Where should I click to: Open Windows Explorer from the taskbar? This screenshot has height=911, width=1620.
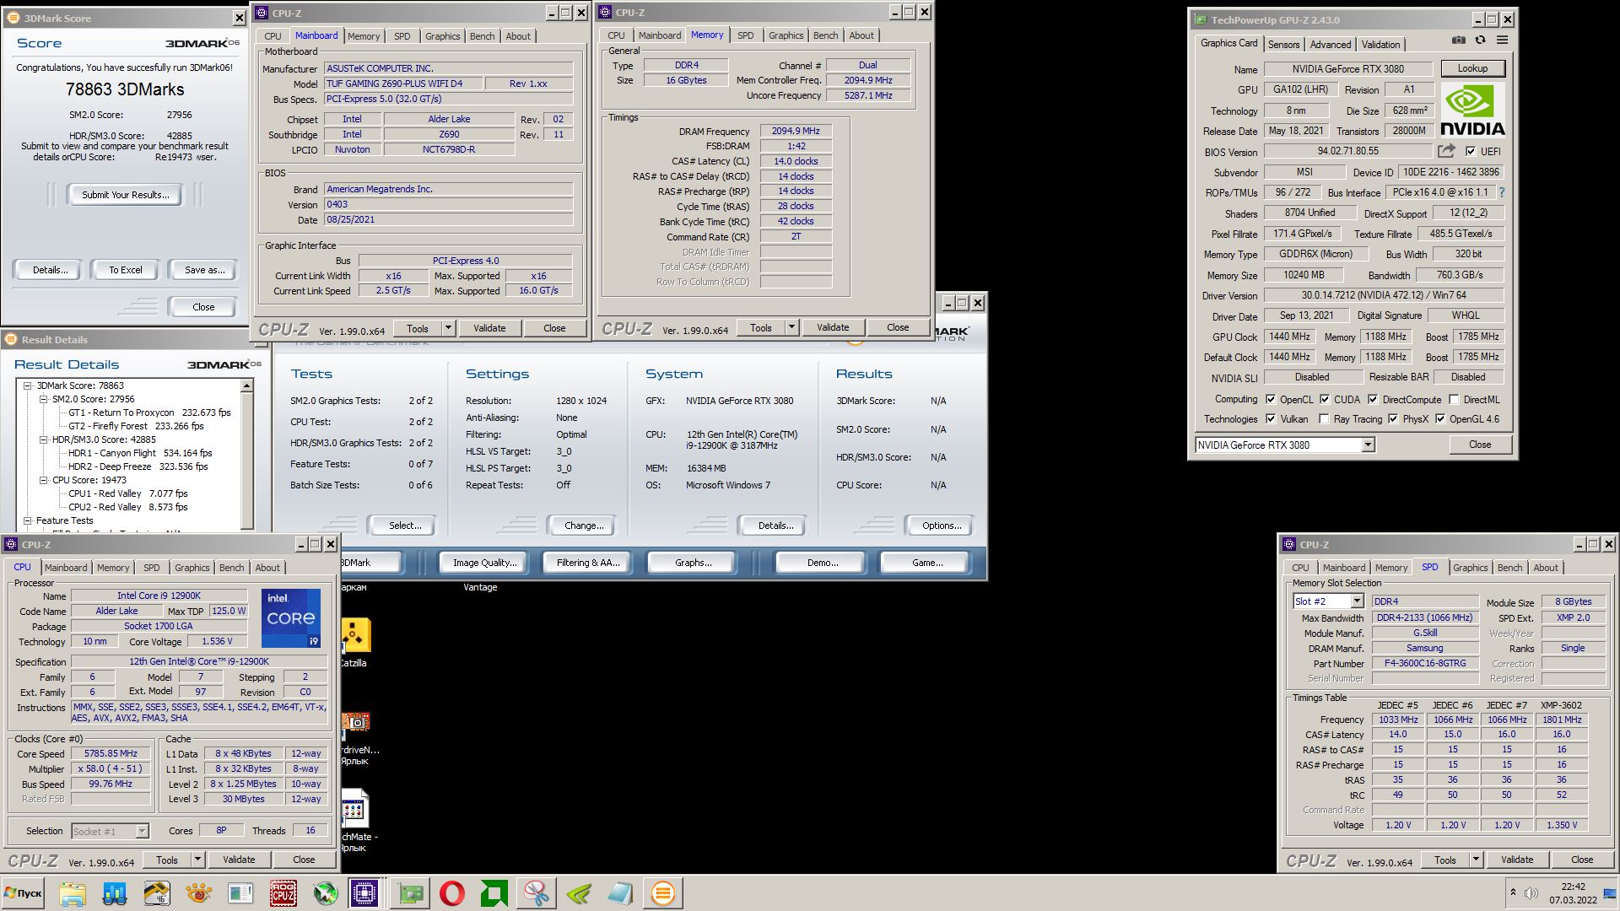(x=73, y=893)
